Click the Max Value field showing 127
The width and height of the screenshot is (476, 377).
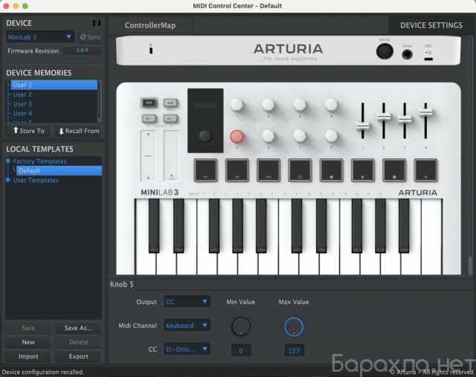(294, 350)
